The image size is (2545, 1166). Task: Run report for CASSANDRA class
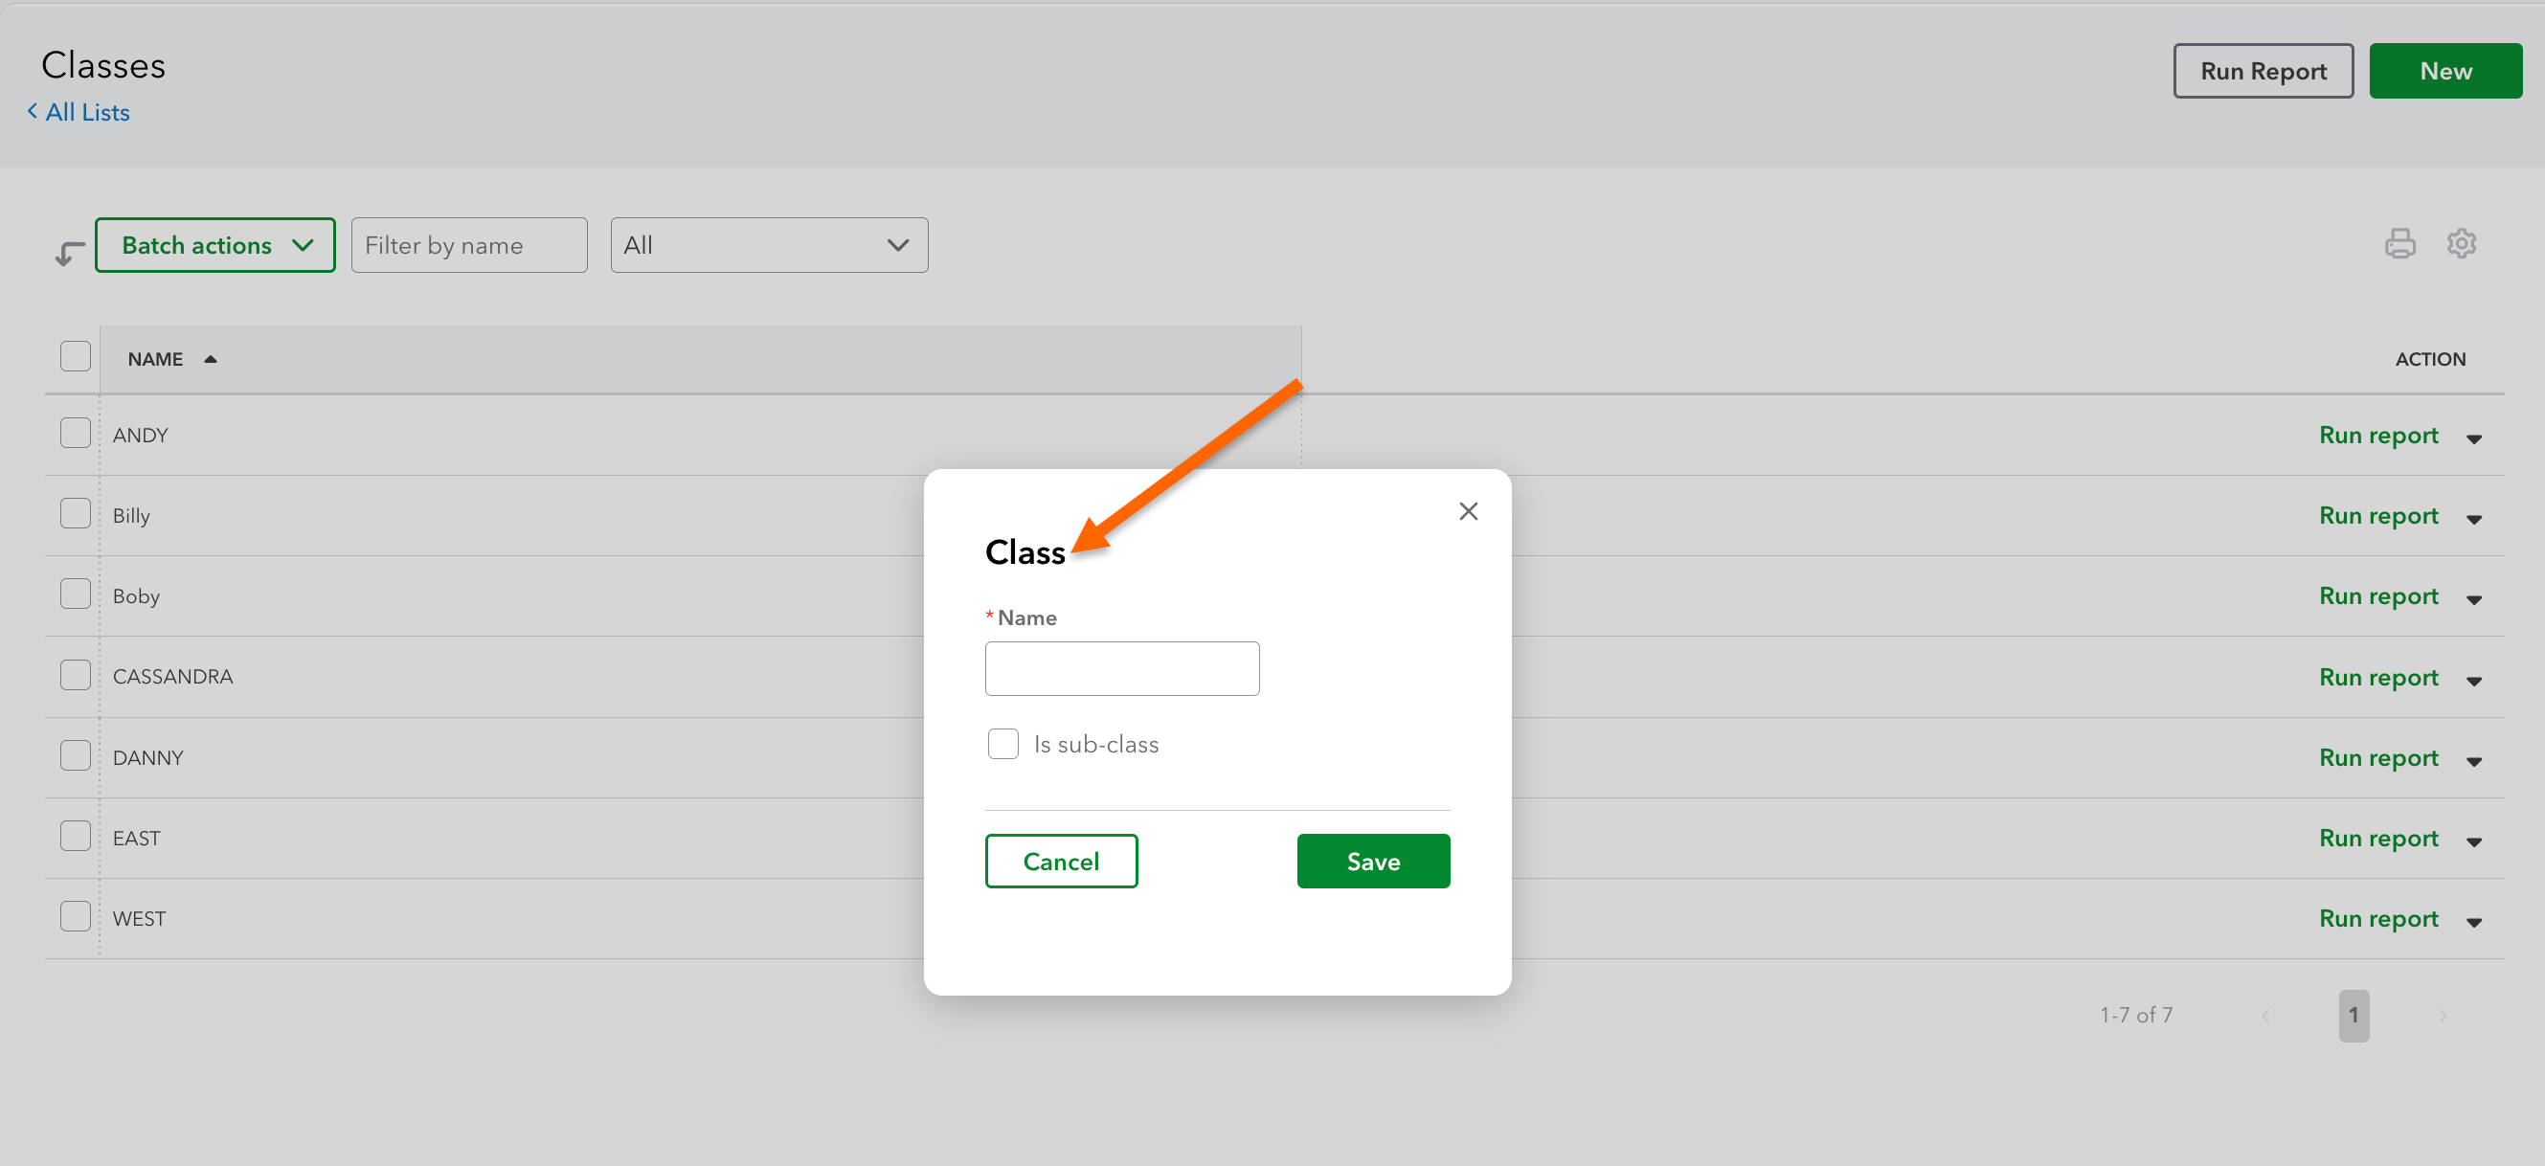pyautogui.click(x=2378, y=678)
